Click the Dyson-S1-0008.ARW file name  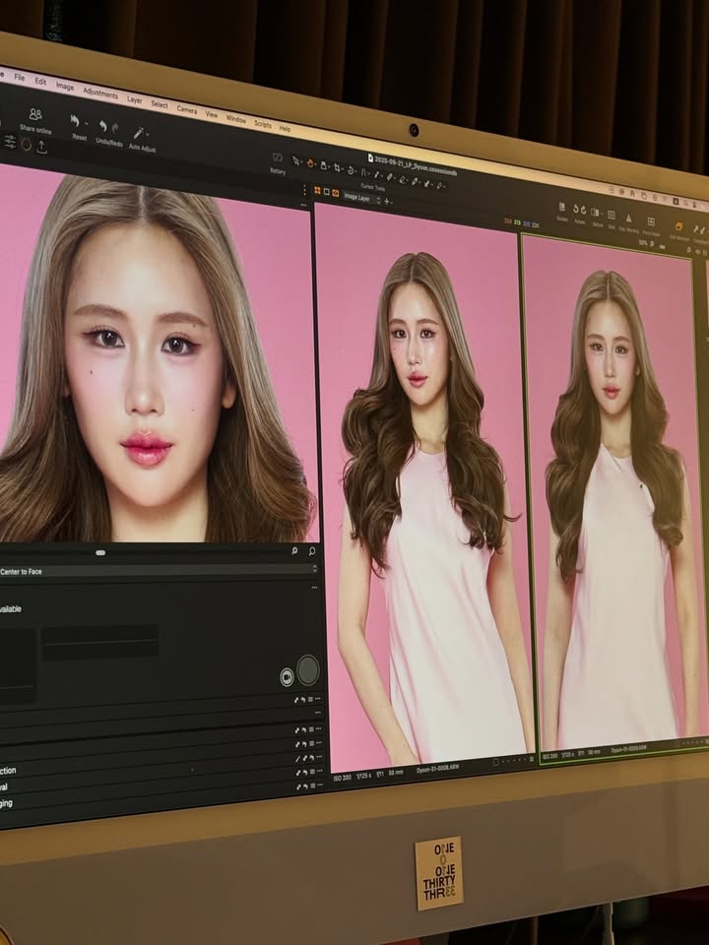coord(437,770)
